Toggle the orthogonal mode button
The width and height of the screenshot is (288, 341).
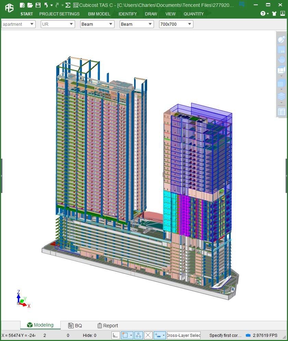pos(116,335)
